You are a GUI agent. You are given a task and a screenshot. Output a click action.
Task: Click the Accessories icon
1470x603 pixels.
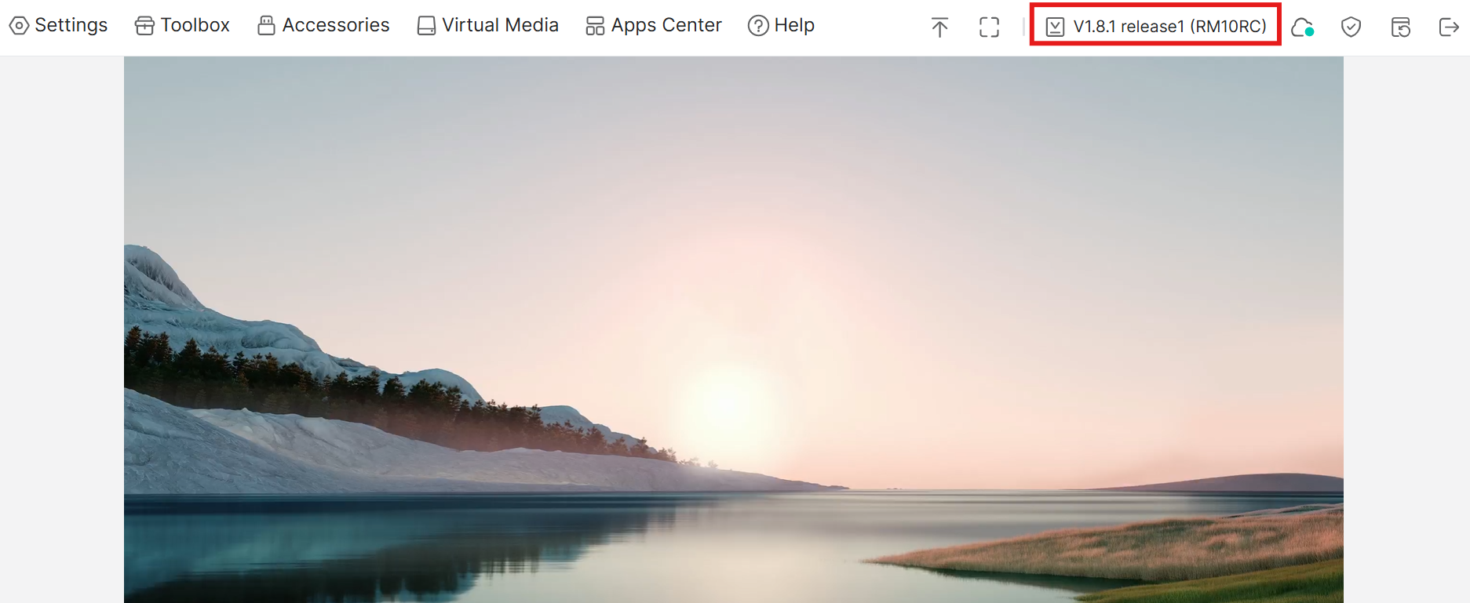[x=266, y=26]
